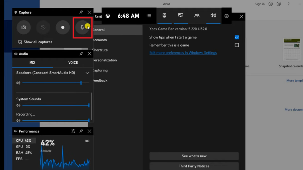
Task: Switch to the VOICE tab
Action: pos(73,63)
